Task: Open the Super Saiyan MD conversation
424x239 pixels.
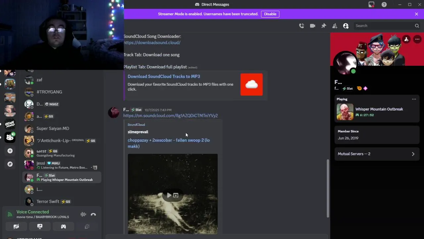Action: click(x=62, y=128)
